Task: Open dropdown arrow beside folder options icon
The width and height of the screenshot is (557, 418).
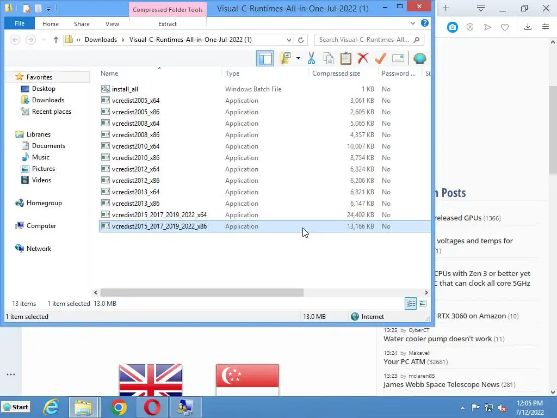Action: pyautogui.click(x=298, y=58)
